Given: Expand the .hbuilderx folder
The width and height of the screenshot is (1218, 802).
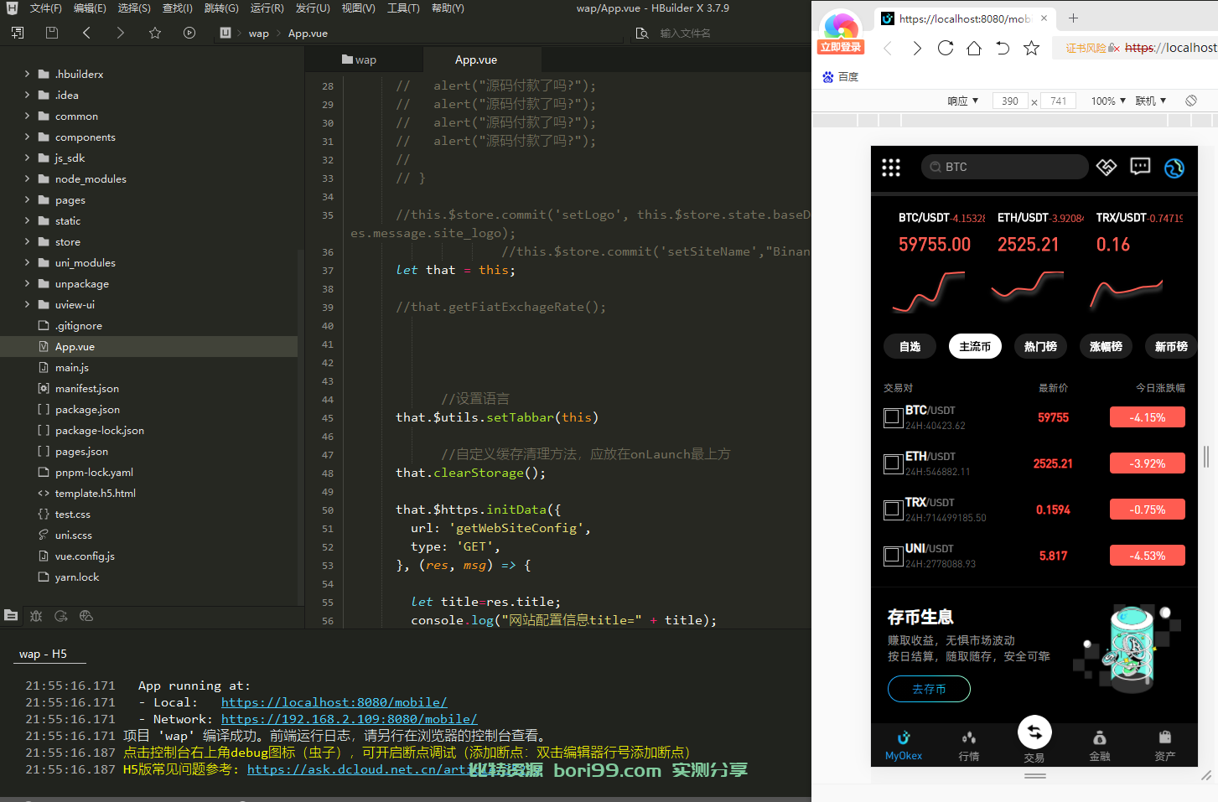Looking at the screenshot, I should coord(27,74).
